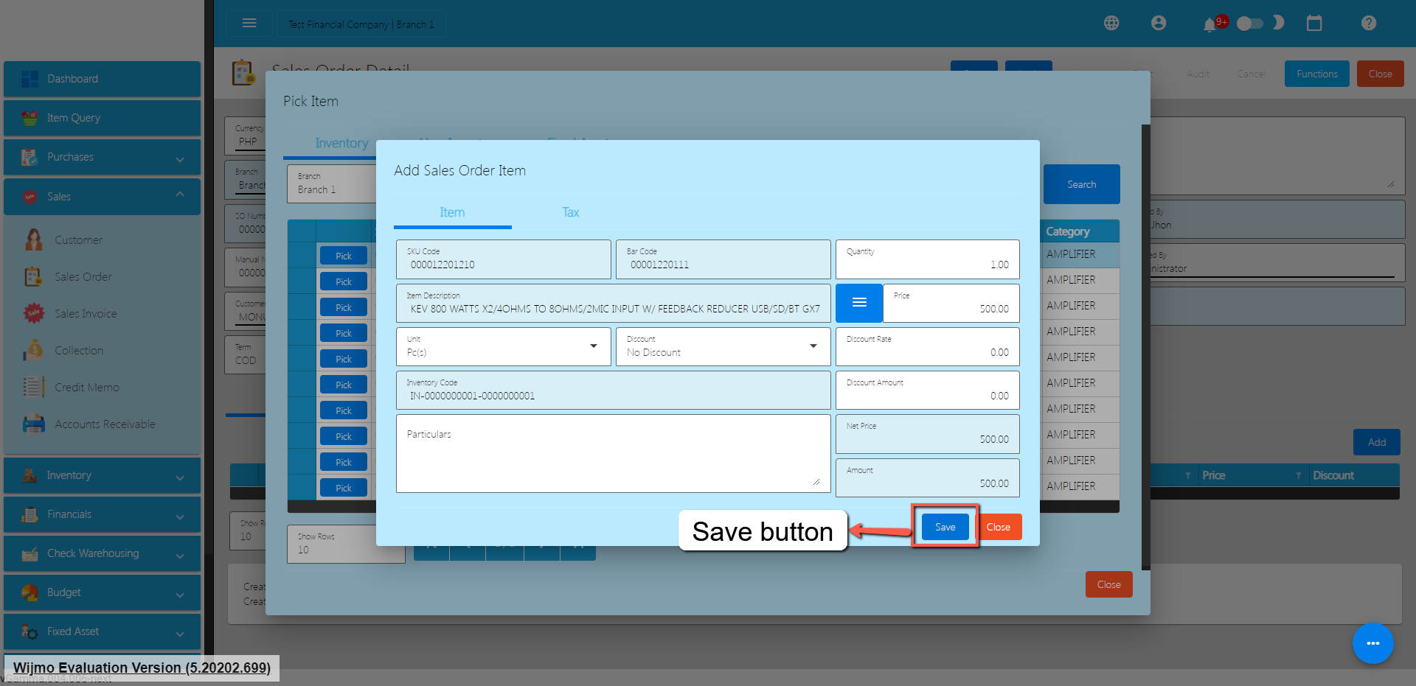Viewport: 1416px width, 686px height.
Task: Click the hamburger menu icon in top bar
Action: click(x=249, y=24)
